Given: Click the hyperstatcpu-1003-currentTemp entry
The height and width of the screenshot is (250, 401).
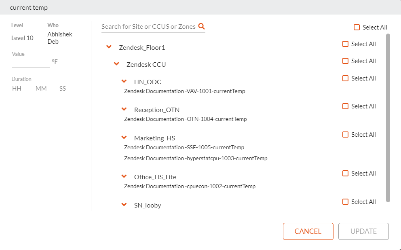Looking at the screenshot, I should tap(195, 158).
